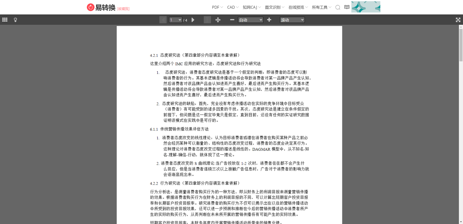Open the 自动 zoom level dropdown
This screenshot has width=463, height=224.
[250, 20]
